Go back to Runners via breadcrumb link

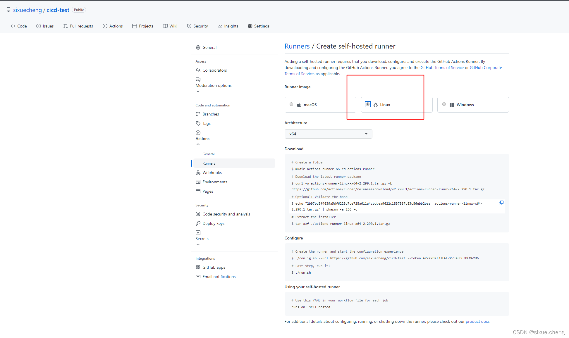297,46
